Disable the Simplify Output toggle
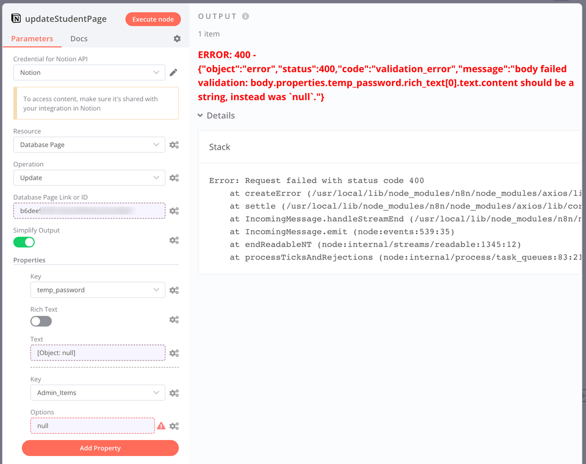This screenshot has height=464, width=586. [23, 242]
